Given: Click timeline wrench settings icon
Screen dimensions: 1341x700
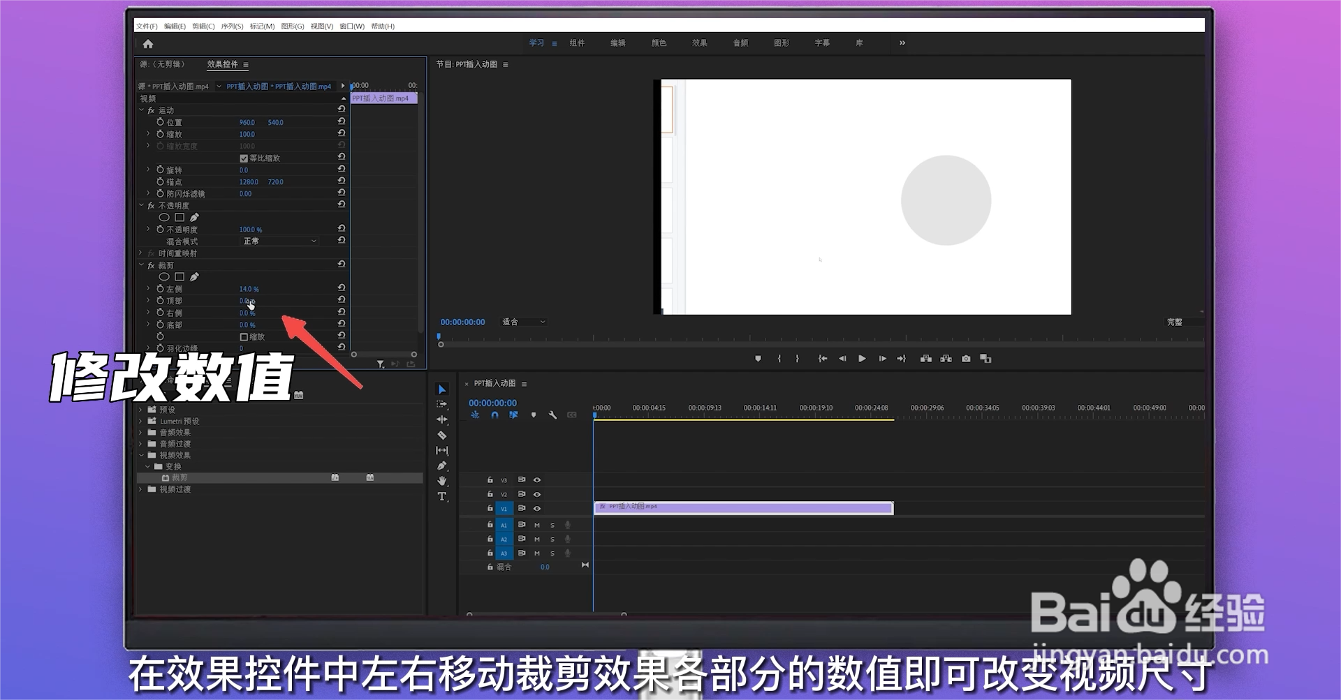Looking at the screenshot, I should click(x=552, y=415).
